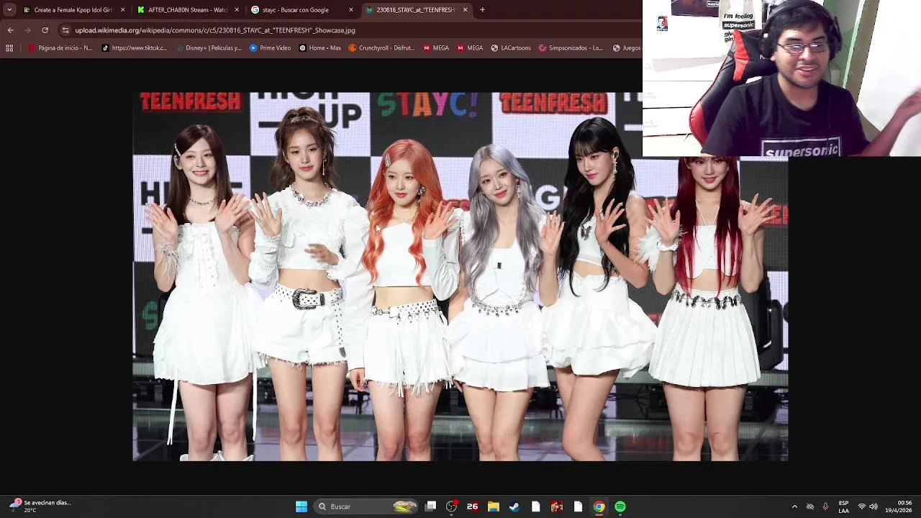Open File Explorer from the taskbar
Image resolution: width=921 pixels, height=518 pixels.
tap(493, 506)
